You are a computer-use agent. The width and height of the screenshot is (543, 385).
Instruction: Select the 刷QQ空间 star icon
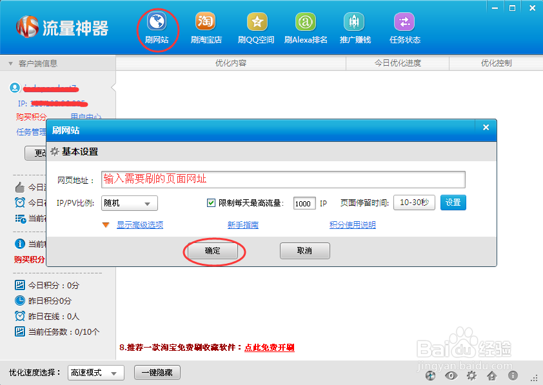point(256,23)
